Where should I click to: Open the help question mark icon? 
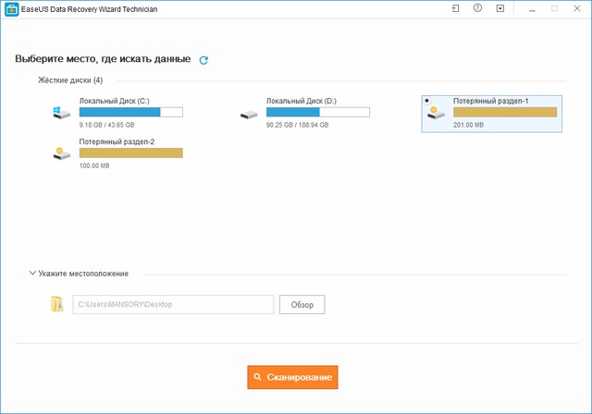click(477, 8)
